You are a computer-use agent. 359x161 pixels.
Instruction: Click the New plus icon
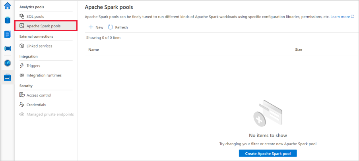click(x=91, y=27)
